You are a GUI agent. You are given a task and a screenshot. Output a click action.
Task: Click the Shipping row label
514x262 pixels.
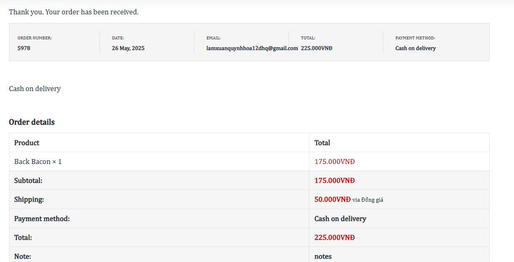coord(29,199)
